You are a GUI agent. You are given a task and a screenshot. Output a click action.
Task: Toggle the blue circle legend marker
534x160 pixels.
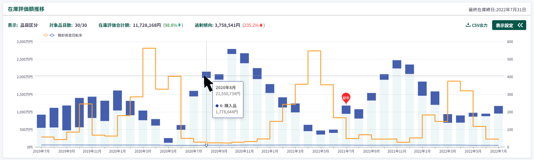click(52, 35)
